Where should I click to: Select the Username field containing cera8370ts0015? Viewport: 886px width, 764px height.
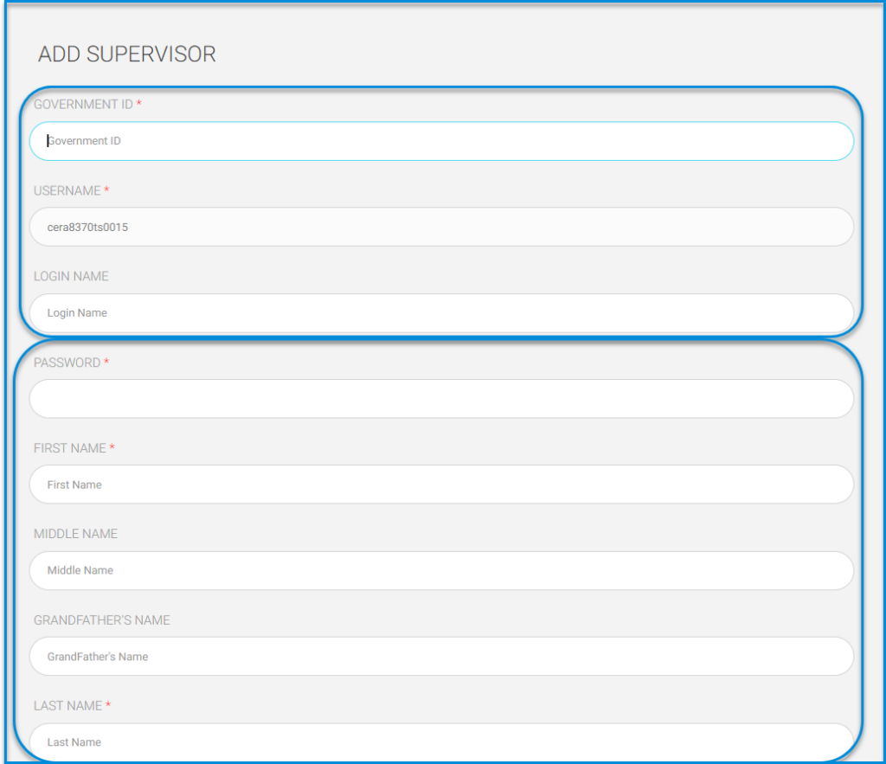click(x=441, y=228)
